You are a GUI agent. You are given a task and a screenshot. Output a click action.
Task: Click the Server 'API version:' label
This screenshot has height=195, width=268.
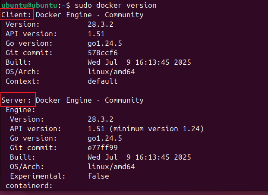tap(35, 129)
